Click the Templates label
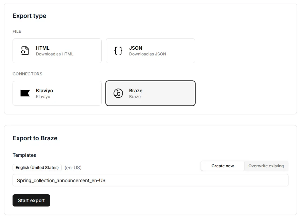 click(24, 155)
